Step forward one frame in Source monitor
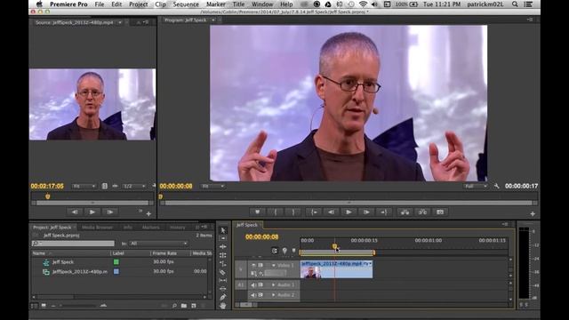The width and height of the screenshot is (569, 320). pyautogui.click(x=110, y=212)
